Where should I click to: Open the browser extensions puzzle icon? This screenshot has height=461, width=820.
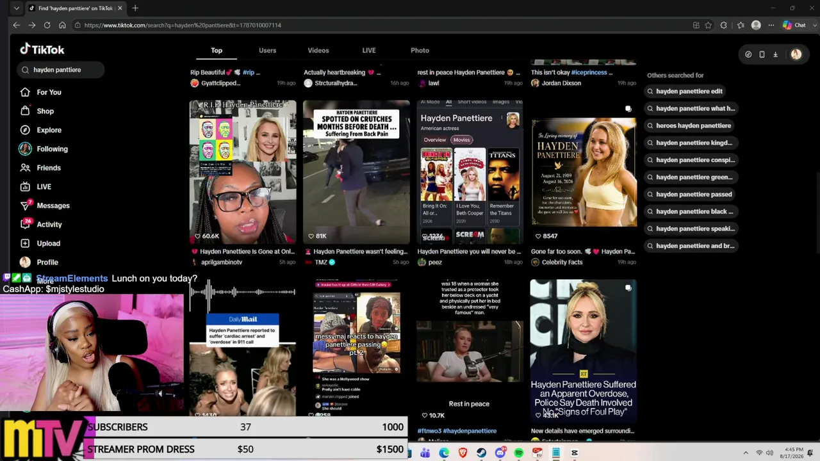724,25
